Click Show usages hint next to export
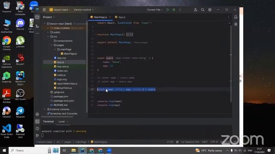275x154 pixels. point(141,43)
